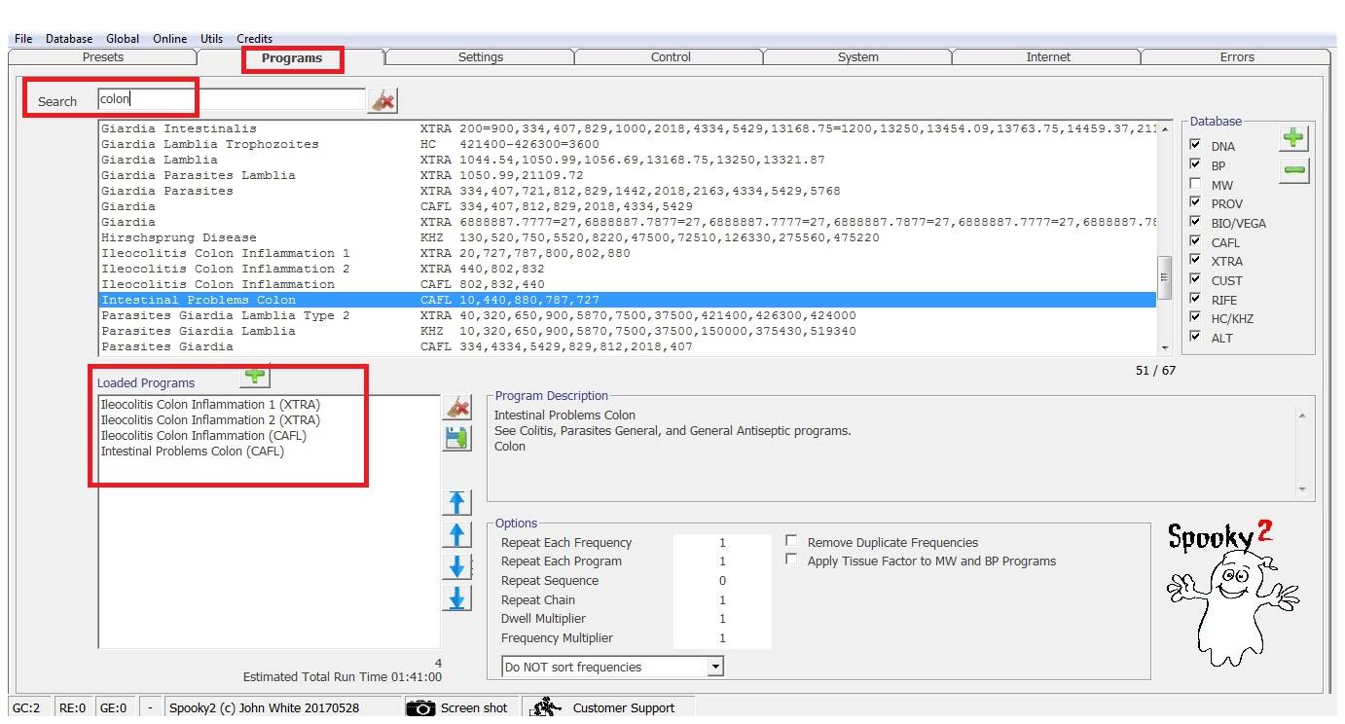Clear loaded programs with the broom icon
1345x724 pixels.
tap(456, 408)
